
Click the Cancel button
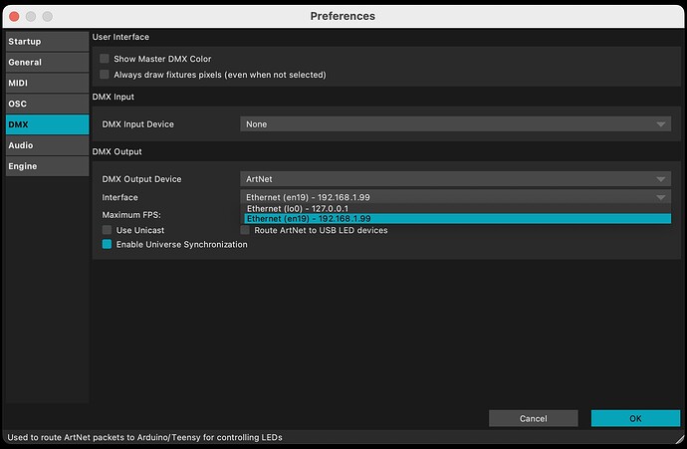pos(534,419)
